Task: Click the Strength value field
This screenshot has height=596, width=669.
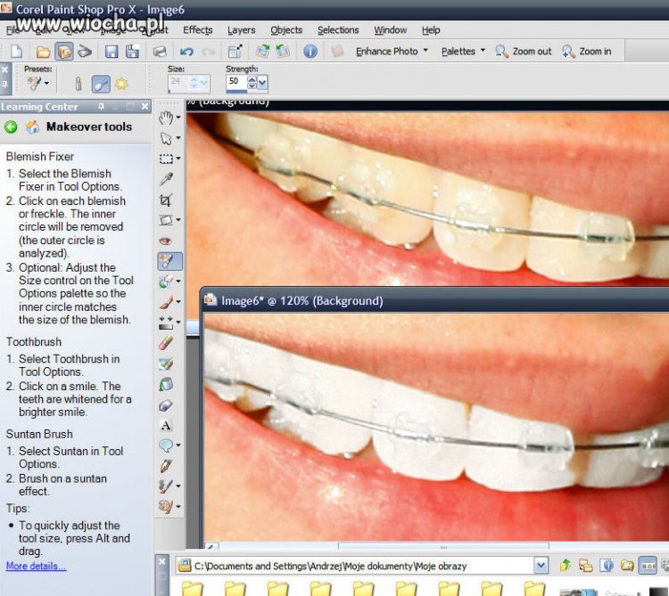Action: (x=236, y=81)
